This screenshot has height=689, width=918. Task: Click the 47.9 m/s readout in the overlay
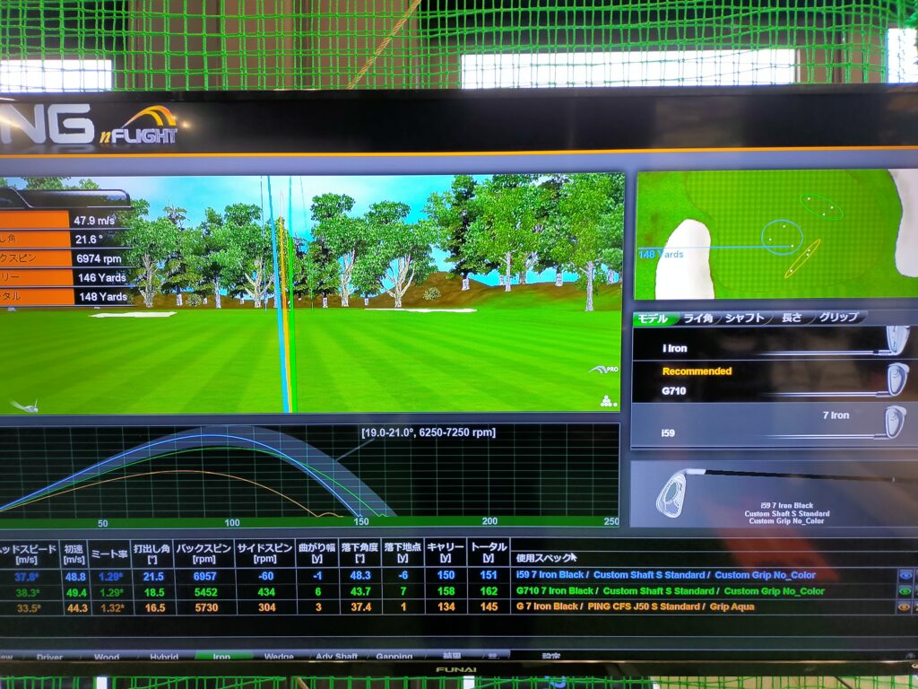[93, 221]
